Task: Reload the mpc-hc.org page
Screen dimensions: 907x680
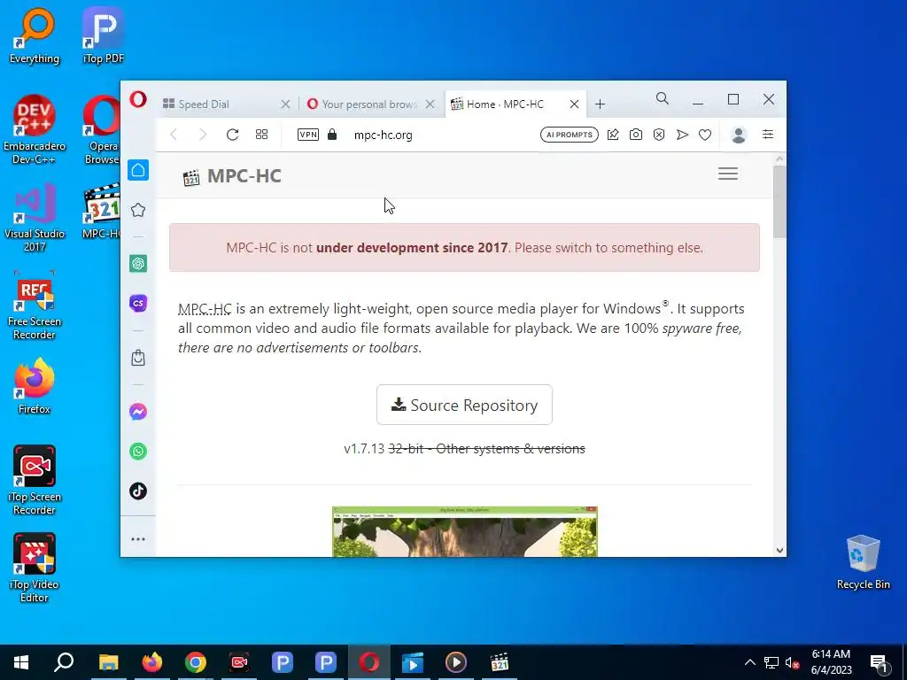Action: 233,135
